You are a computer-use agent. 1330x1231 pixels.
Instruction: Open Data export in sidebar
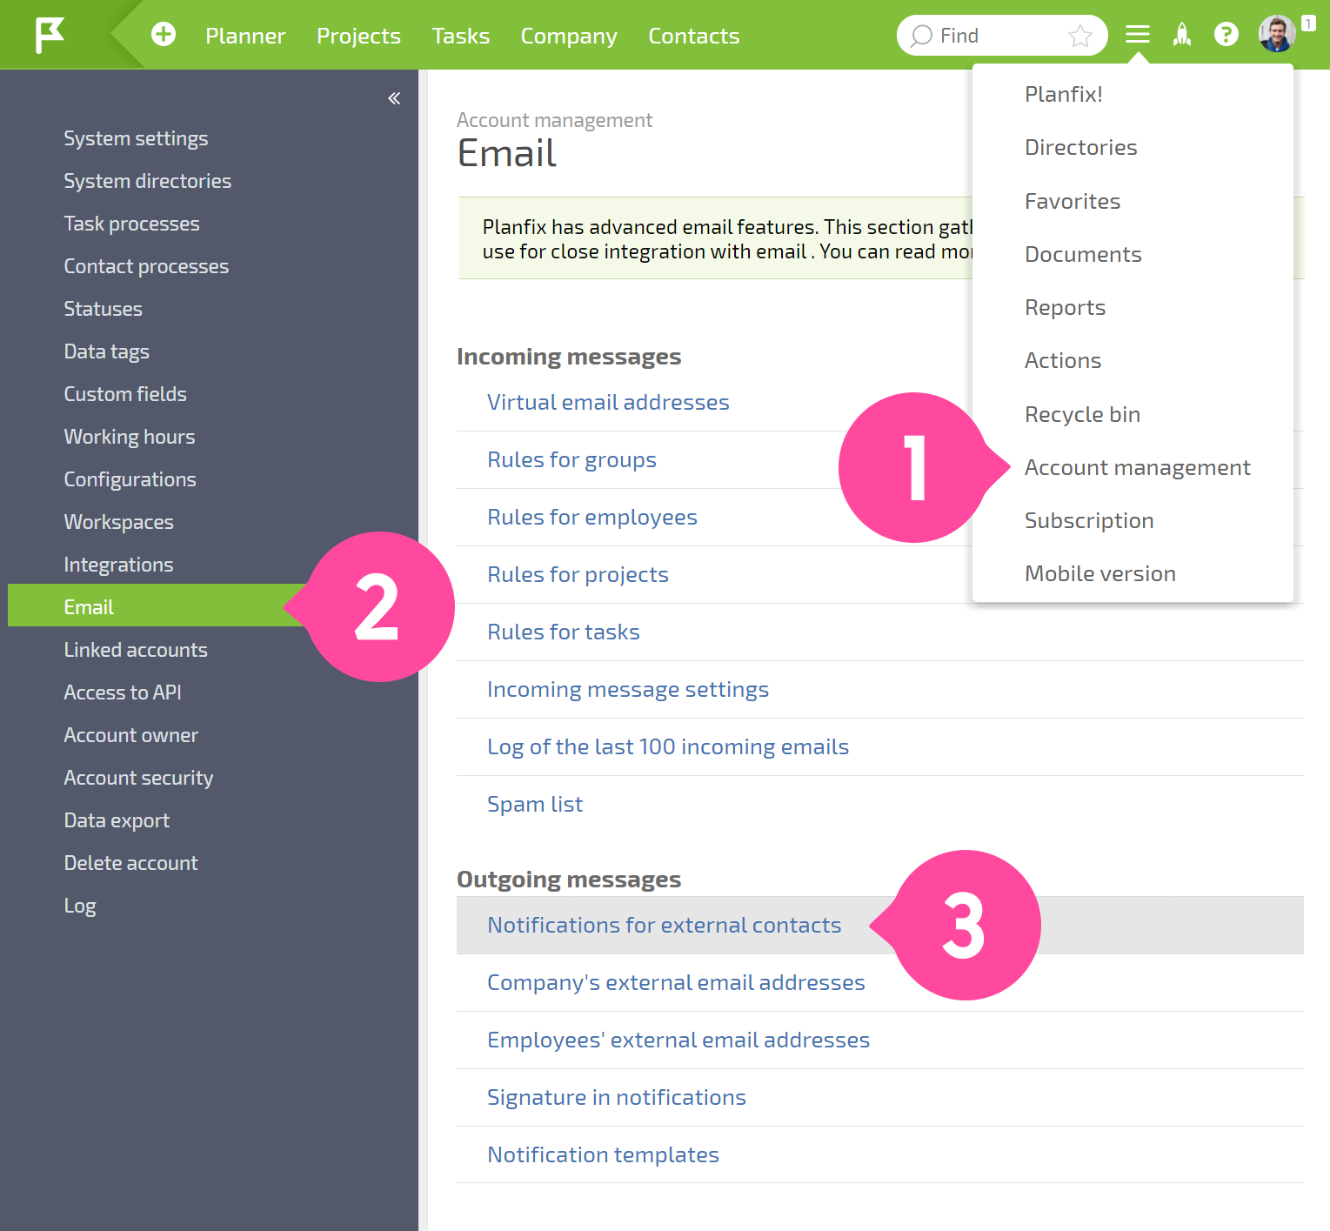[117, 820]
